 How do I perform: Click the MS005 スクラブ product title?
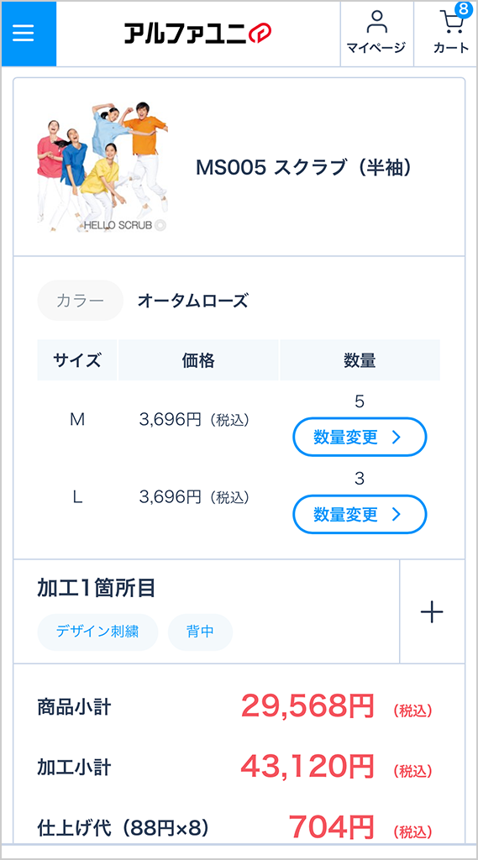pos(303,168)
